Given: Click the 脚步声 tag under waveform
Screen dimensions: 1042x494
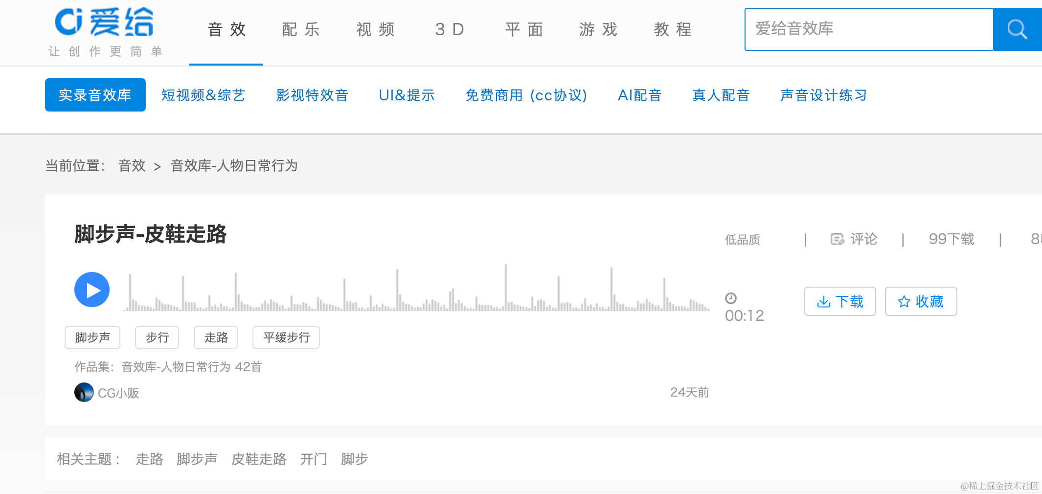Looking at the screenshot, I should tap(92, 337).
